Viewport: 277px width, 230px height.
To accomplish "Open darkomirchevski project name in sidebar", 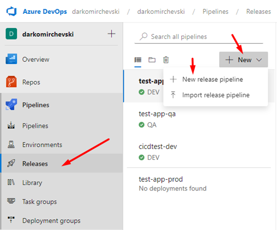I will click(48, 34).
